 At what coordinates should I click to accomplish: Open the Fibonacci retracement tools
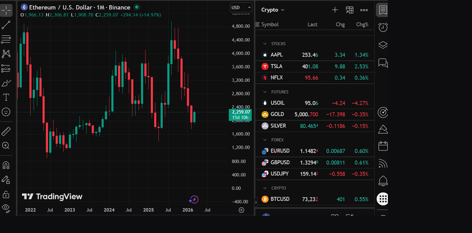pyautogui.click(x=6, y=39)
